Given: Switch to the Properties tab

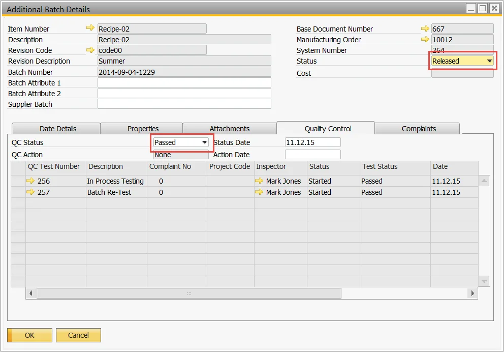Looking at the screenshot, I should (x=142, y=129).
